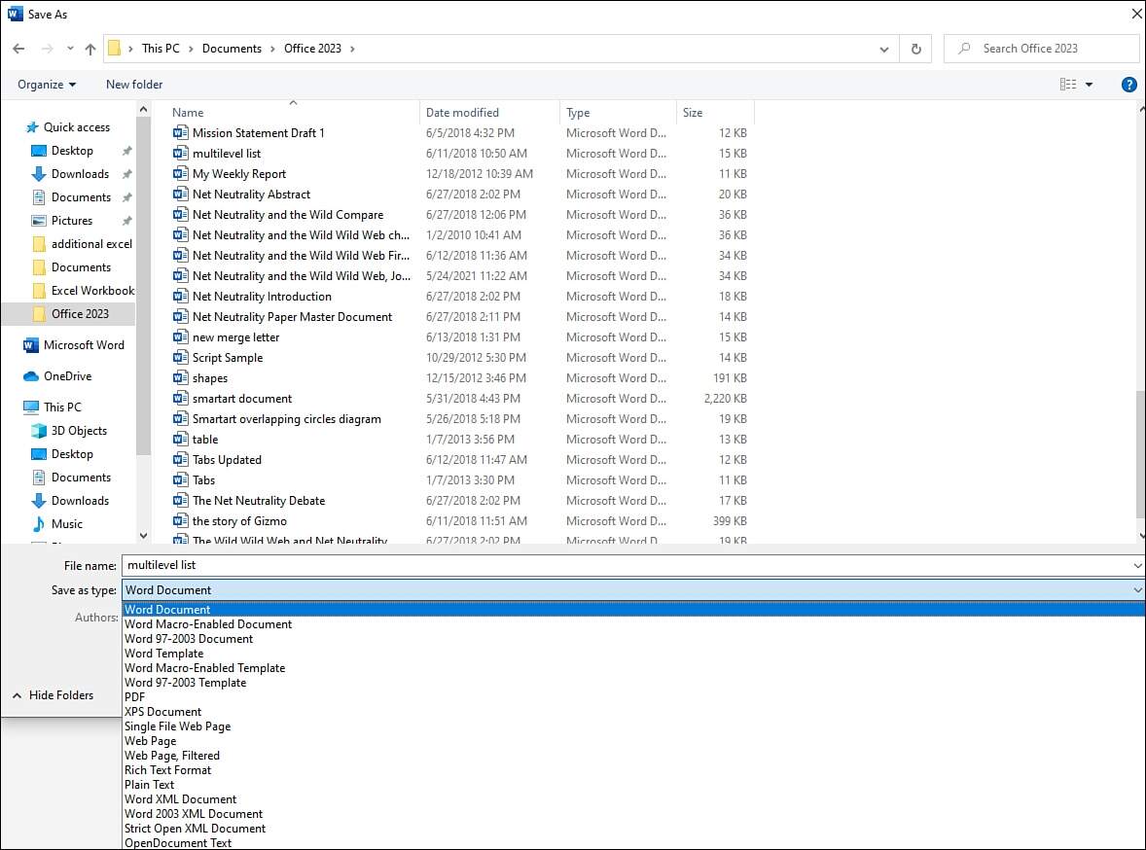Click the File name input field
The image size is (1146, 850).
[x=633, y=565]
